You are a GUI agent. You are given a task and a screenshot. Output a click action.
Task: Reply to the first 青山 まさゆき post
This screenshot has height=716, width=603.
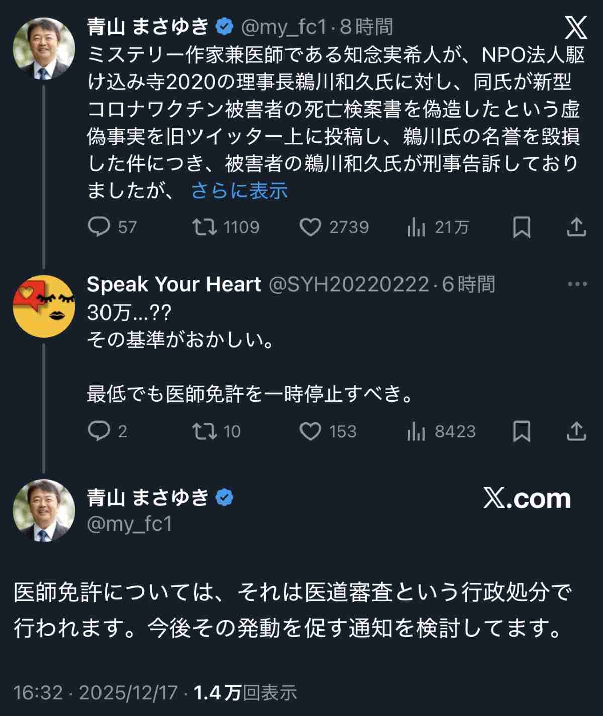[99, 227]
